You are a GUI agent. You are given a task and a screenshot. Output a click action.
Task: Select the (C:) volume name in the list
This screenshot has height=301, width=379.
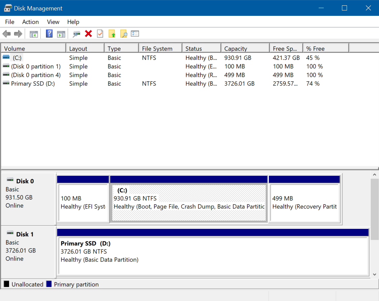(17, 58)
